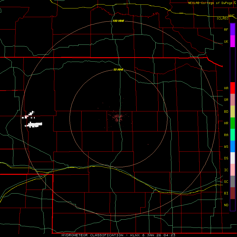Click the IC pink color swatch
Image resolution: width=237 pixels, height=237 pixels.
[x=233, y=170]
